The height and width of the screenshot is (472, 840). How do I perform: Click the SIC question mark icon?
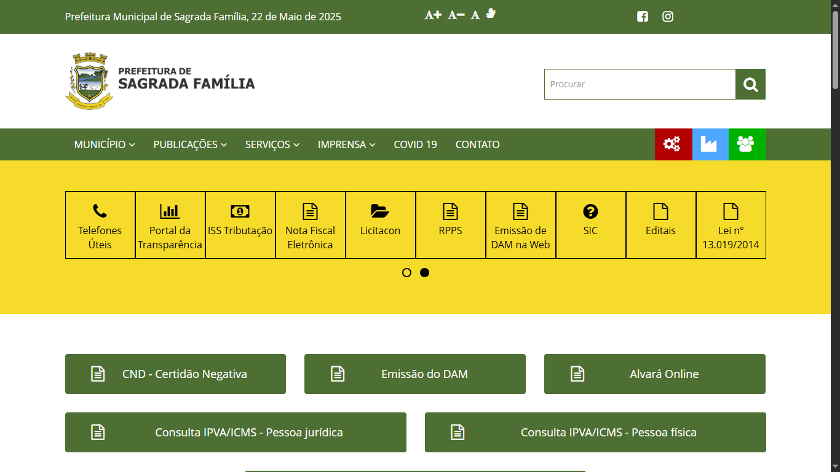tap(590, 211)
